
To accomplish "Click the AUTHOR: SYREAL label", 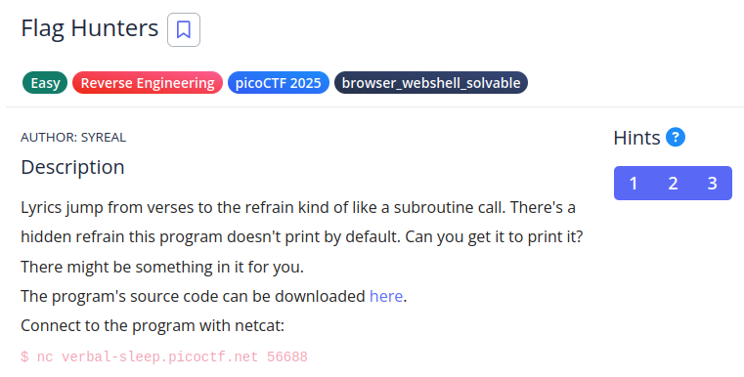I will pos(73,137).
